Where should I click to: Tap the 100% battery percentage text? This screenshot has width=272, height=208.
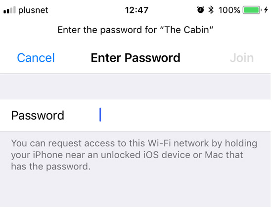[229, 10]
